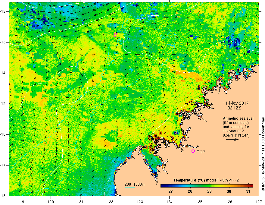Click the '0.5m/s (1kt 24h)' scale text
The image size is (265, 205).
click(236, 135)
